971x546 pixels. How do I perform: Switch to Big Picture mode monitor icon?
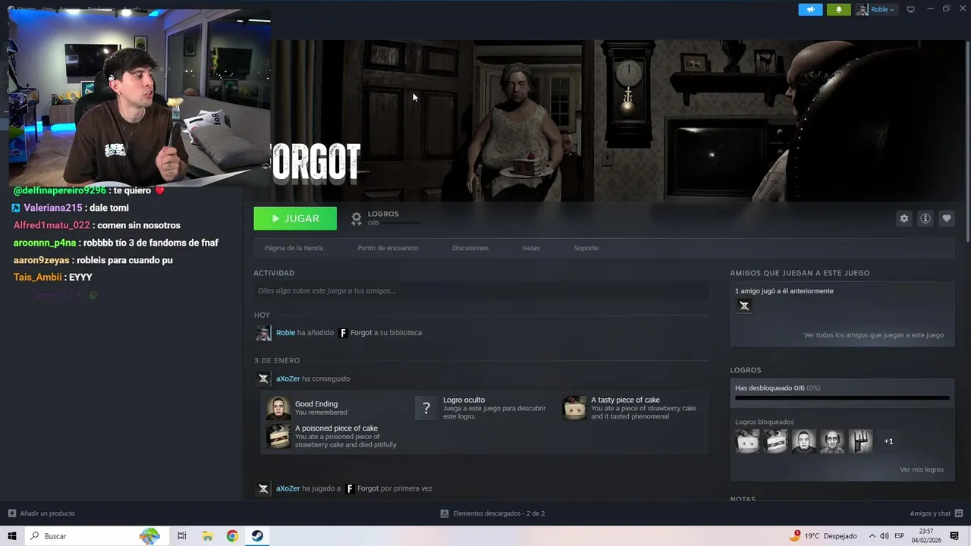911,9
